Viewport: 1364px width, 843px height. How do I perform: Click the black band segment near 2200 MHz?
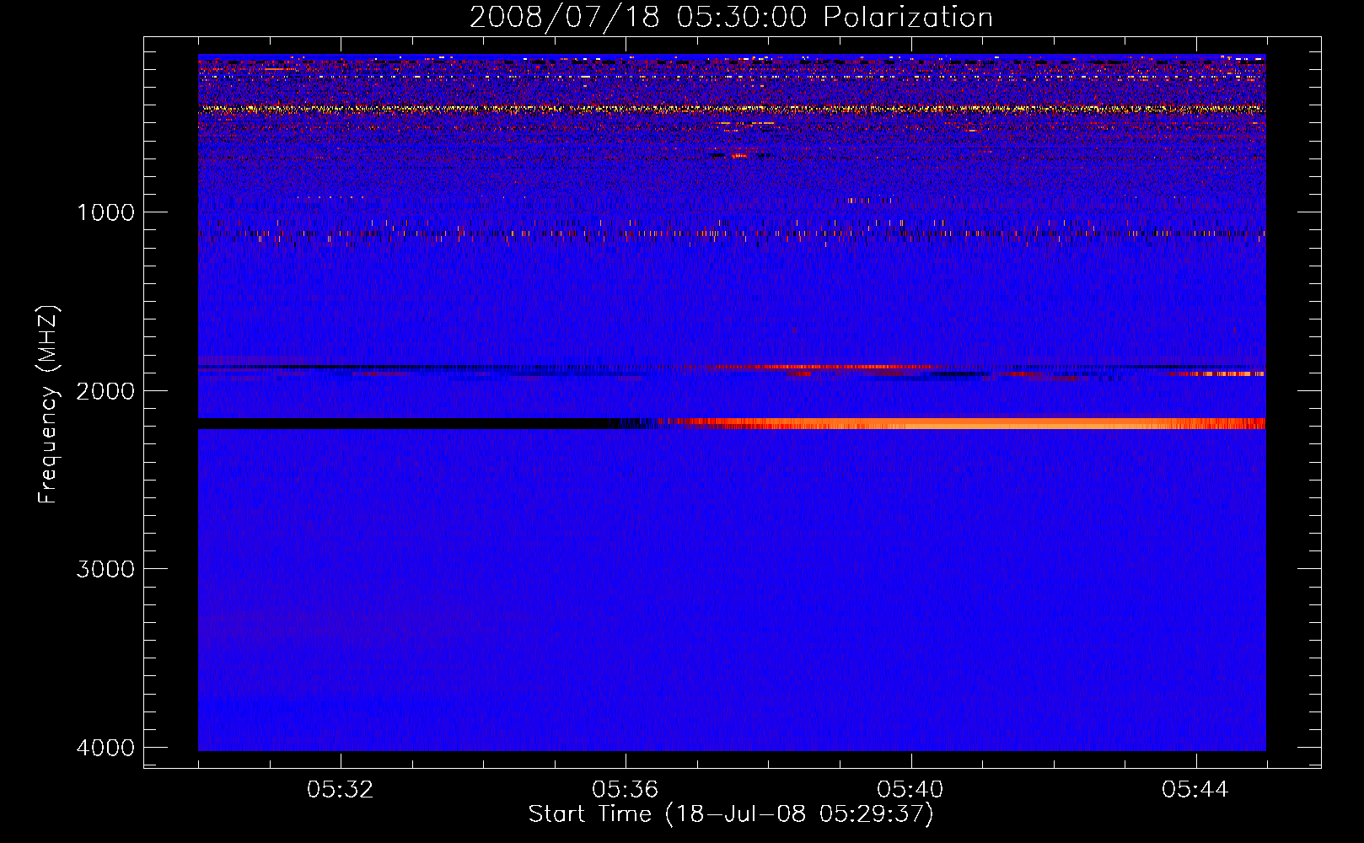409,423
